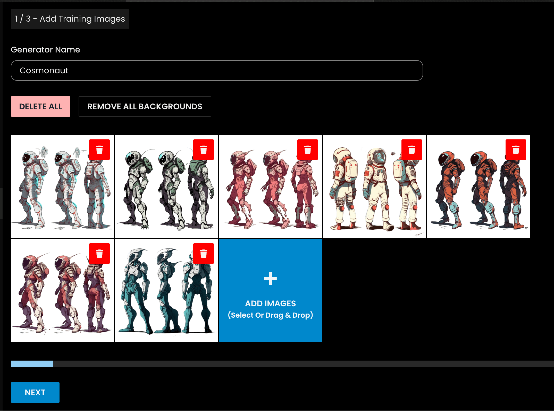Click the Generator Name input field
Image resolution: width=554 pixels, height=411 pixels.
coord(217,70)
